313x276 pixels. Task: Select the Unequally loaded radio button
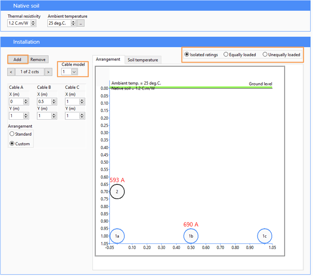[x=265, y=54]
